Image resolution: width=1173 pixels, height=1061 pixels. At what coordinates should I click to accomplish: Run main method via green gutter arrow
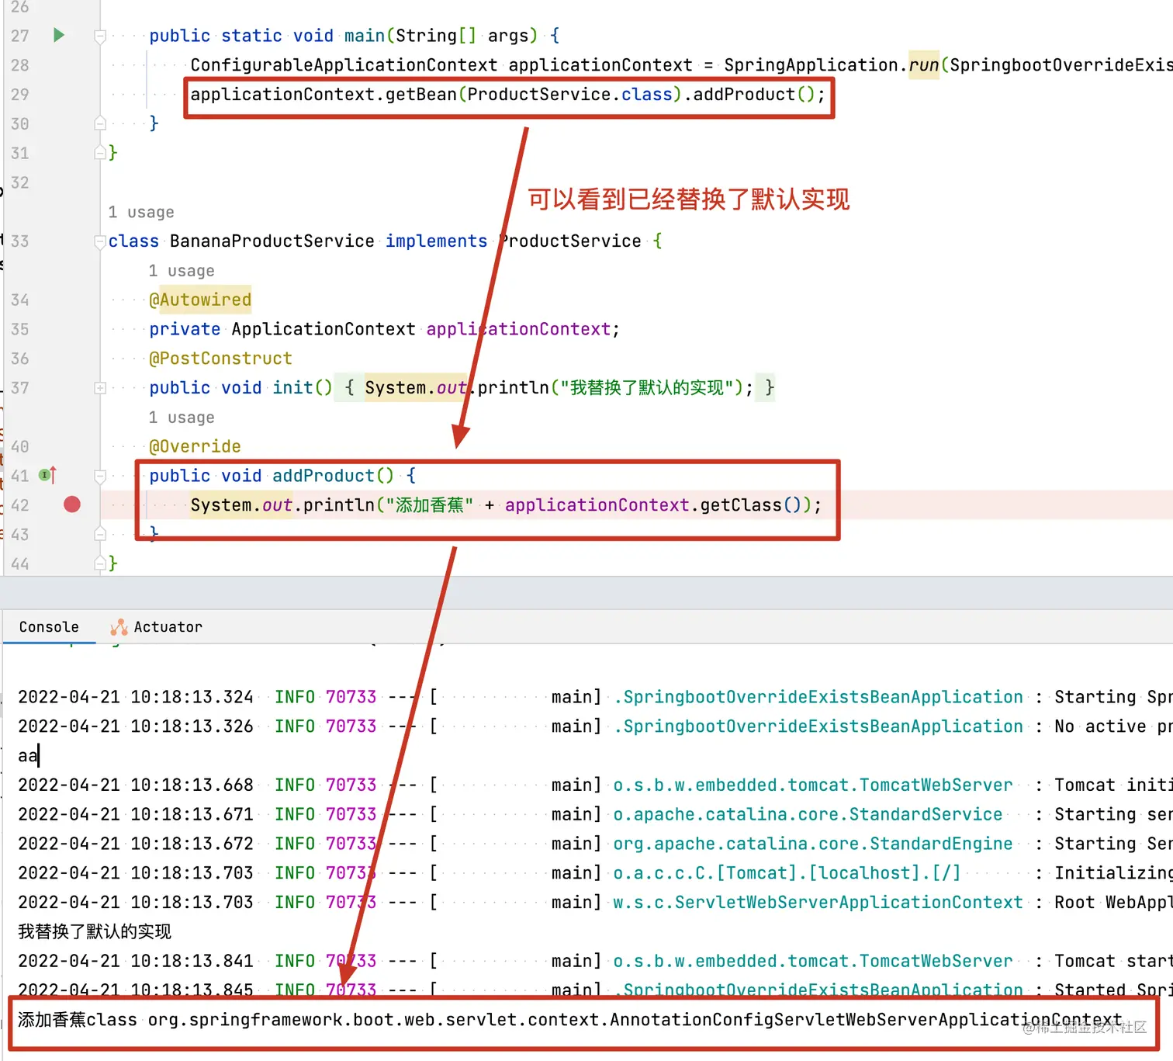(x=59, y=35)
